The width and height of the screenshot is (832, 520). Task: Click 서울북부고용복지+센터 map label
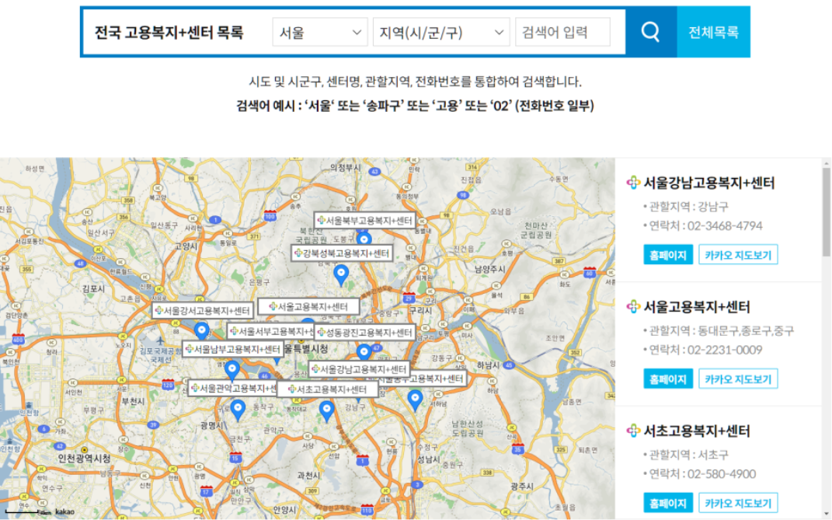(x=364, y=220)
